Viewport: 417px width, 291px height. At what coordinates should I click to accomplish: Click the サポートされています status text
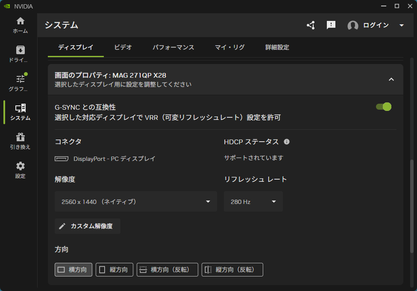pyautogui.click(x=254, y=158)
